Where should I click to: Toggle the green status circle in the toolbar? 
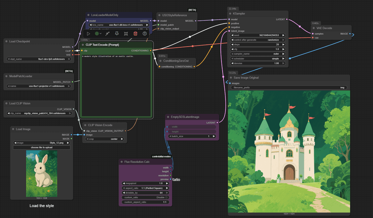click(x=97, y=33)
